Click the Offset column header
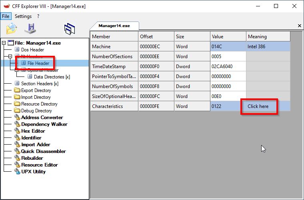The image size is (304, 200). [156, 37]
